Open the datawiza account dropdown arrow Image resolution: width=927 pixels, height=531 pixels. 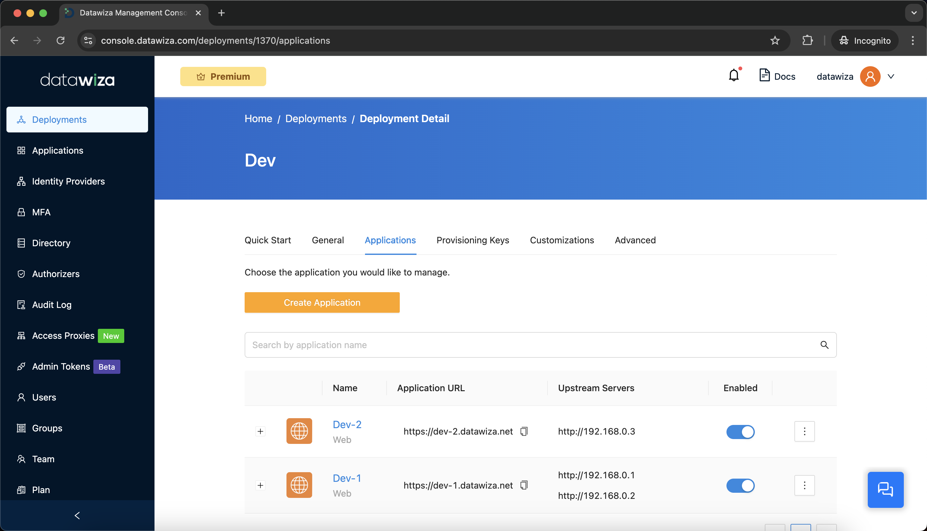[891, 76]
